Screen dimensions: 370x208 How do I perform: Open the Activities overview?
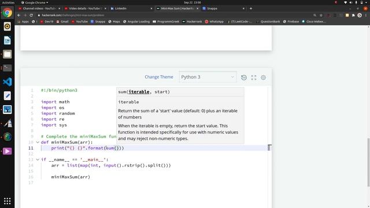[x=8, y=2]
